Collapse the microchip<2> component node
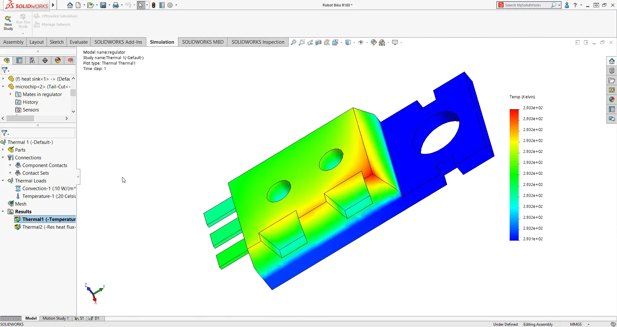Viewport: 617px width, 327px height. pyautogui.click(x=3, y=86)
